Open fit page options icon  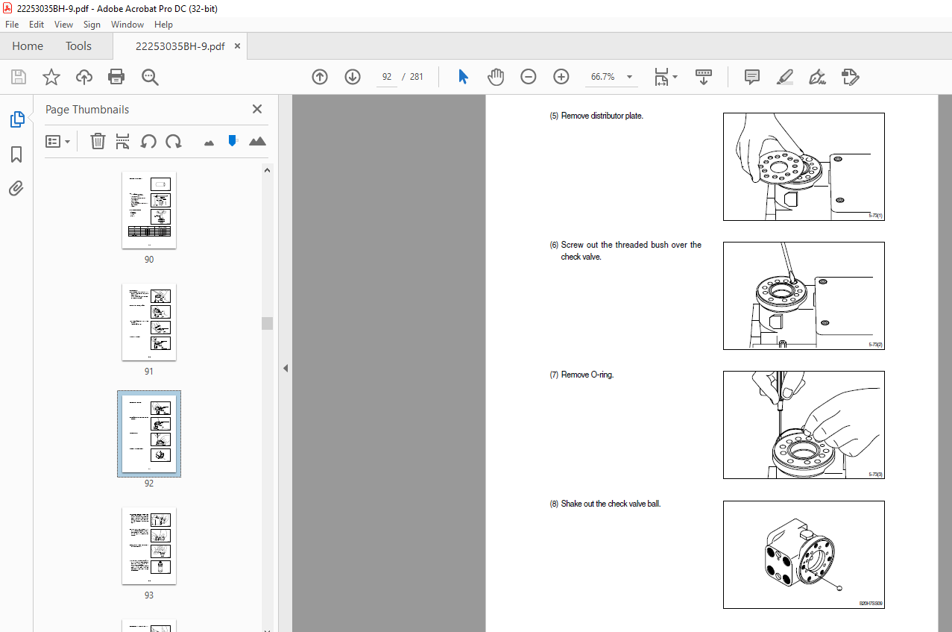pos(666,77)
